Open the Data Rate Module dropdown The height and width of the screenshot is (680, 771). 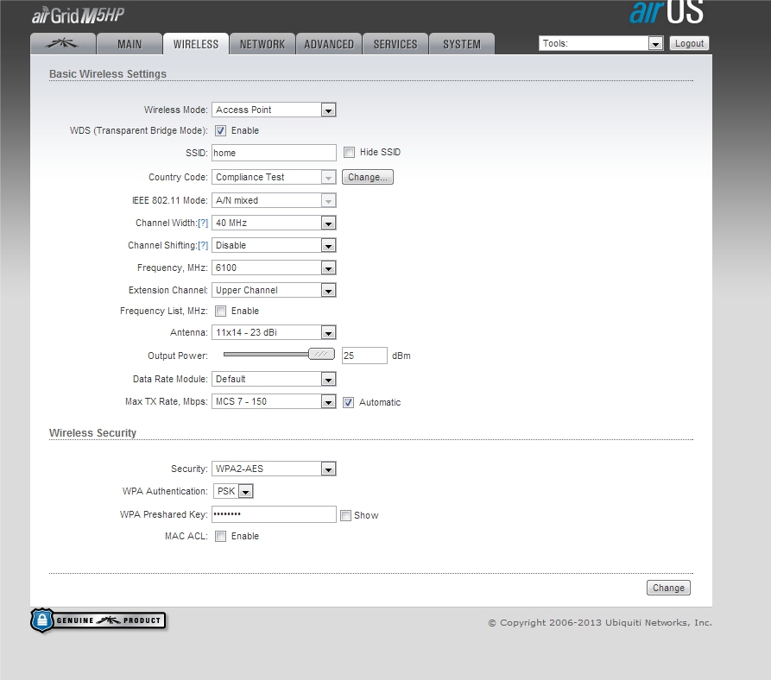coord(274,380)
